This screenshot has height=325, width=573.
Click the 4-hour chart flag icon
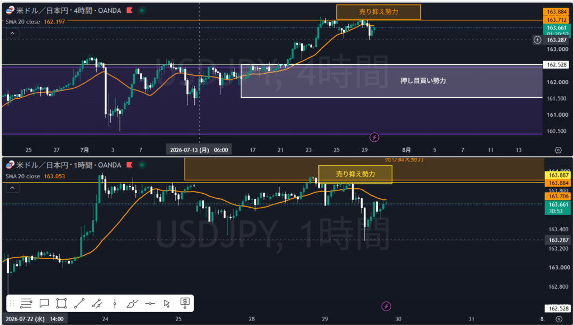(x=129, y=11)
